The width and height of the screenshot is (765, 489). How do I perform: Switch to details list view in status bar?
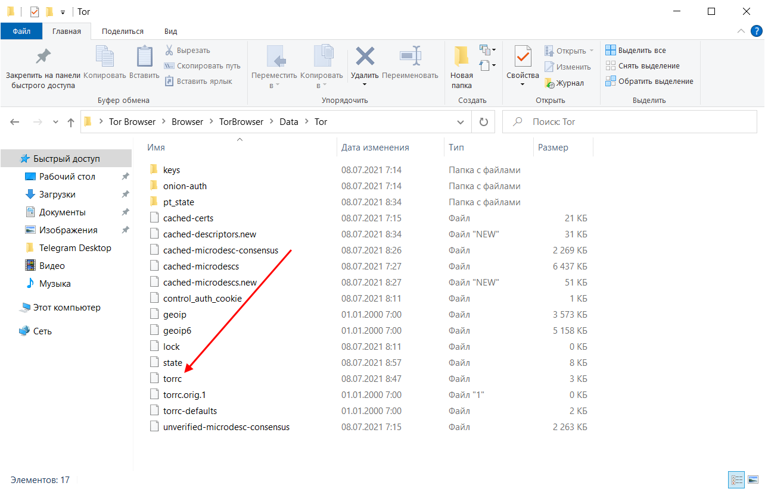click(x=736, y=479)
